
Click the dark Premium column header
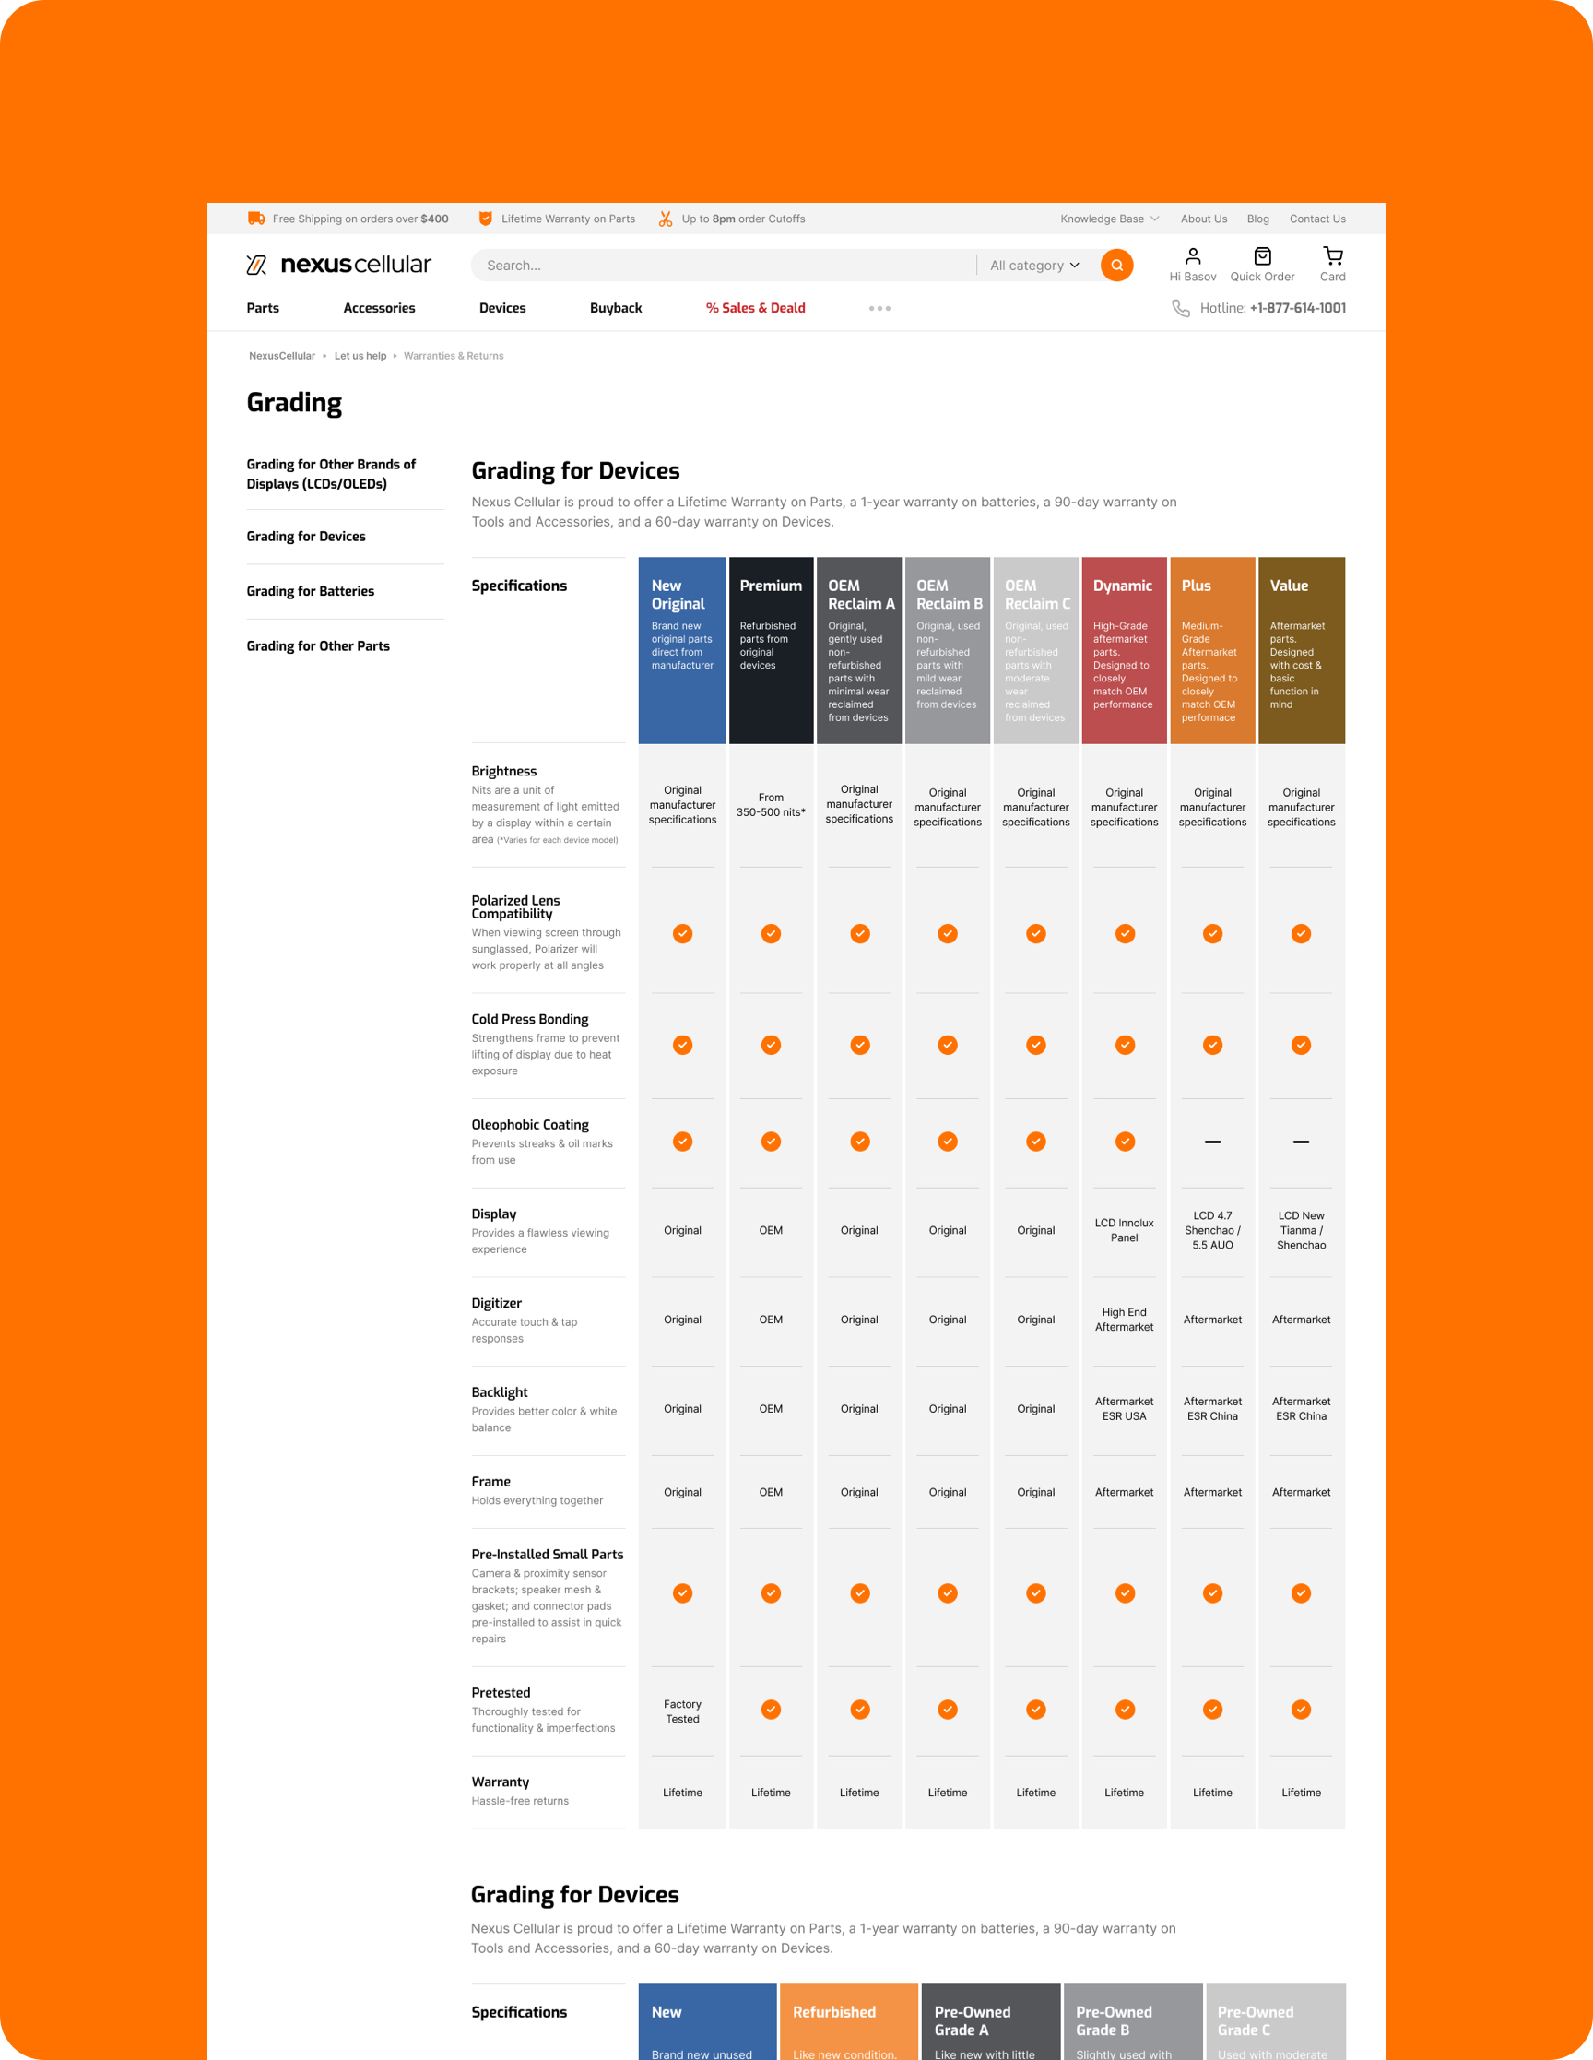771,651
